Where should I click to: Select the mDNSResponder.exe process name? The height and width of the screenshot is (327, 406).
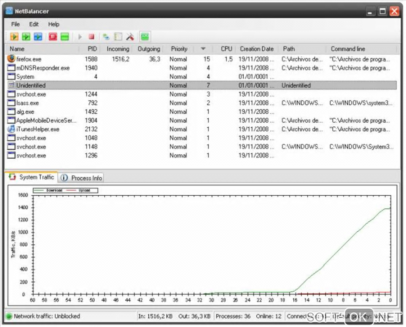pos(43,68)
